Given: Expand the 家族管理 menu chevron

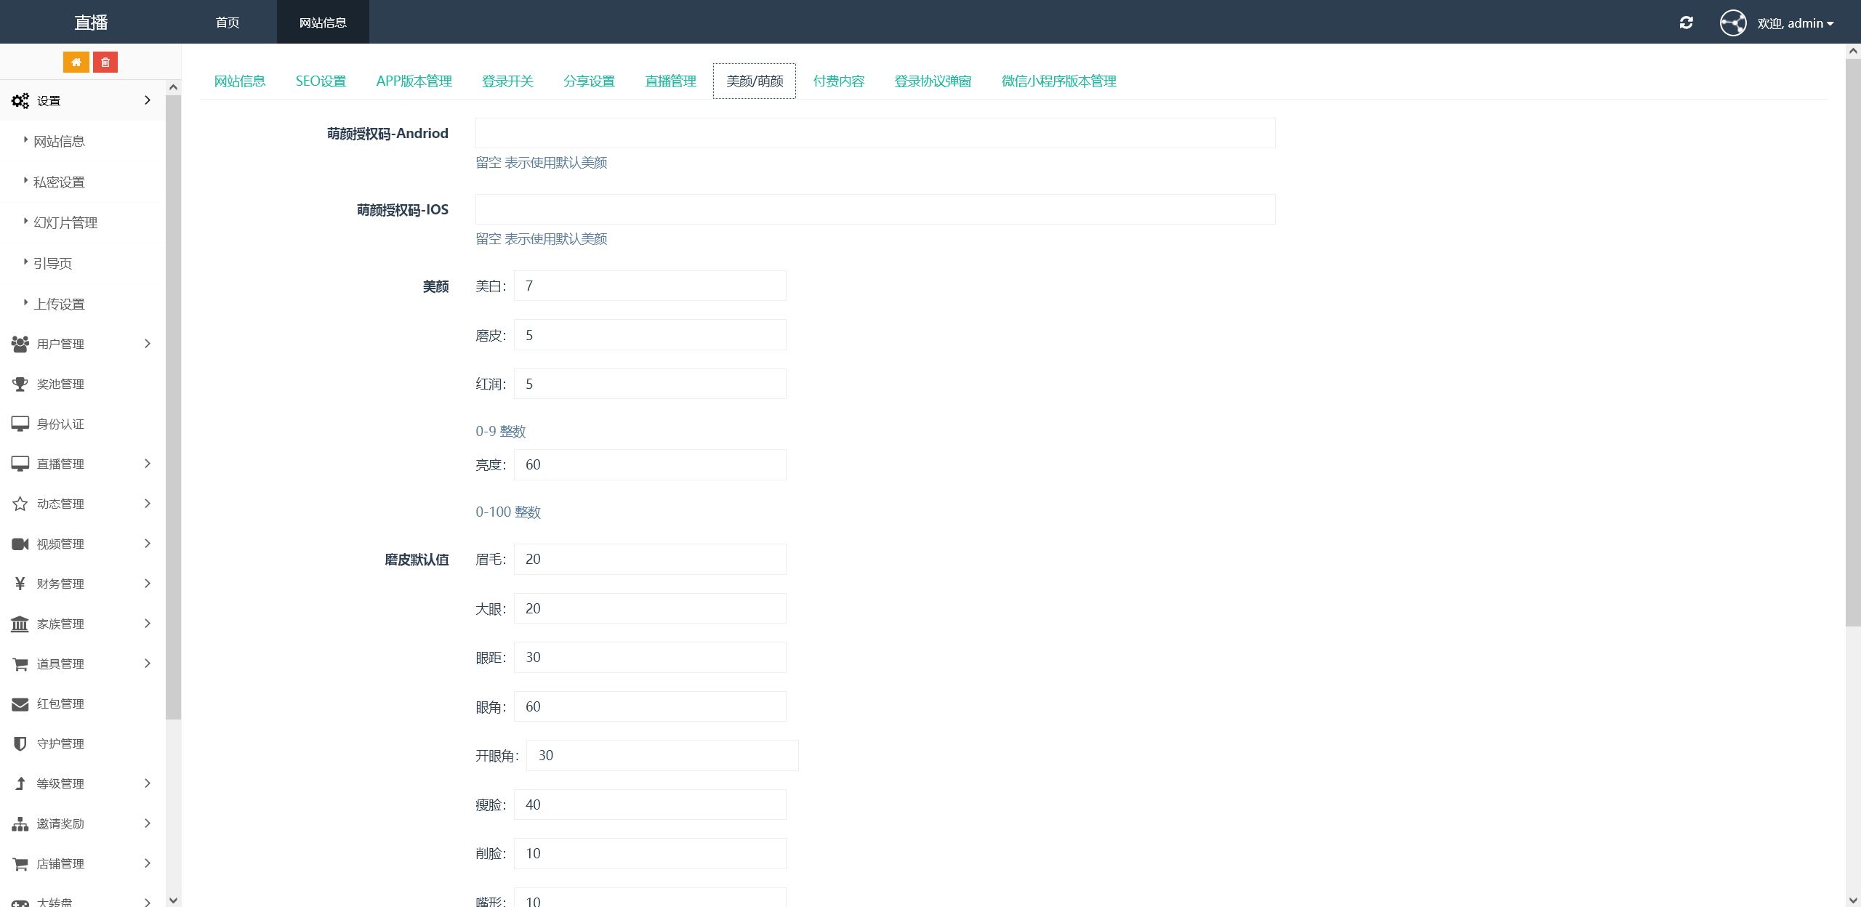Looking at the screenshot, I should point(148,624).
